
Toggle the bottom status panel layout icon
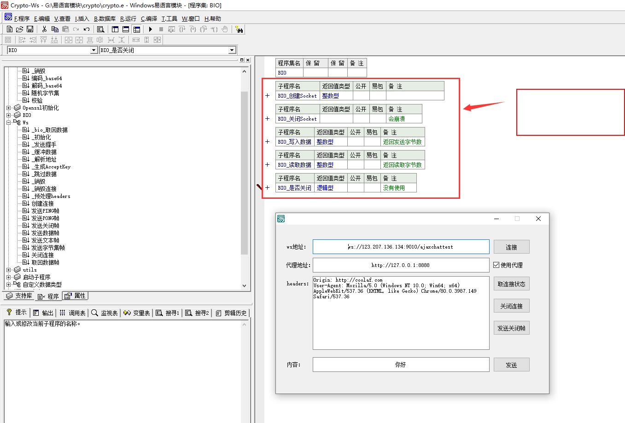click(126, 29)
